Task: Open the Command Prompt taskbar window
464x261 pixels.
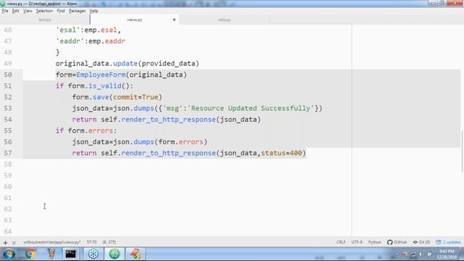Action: pyautogui.click(x=71, y=254)
